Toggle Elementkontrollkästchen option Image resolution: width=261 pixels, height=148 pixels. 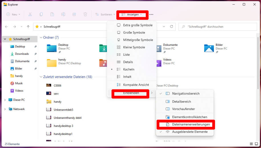coord(189,117)
